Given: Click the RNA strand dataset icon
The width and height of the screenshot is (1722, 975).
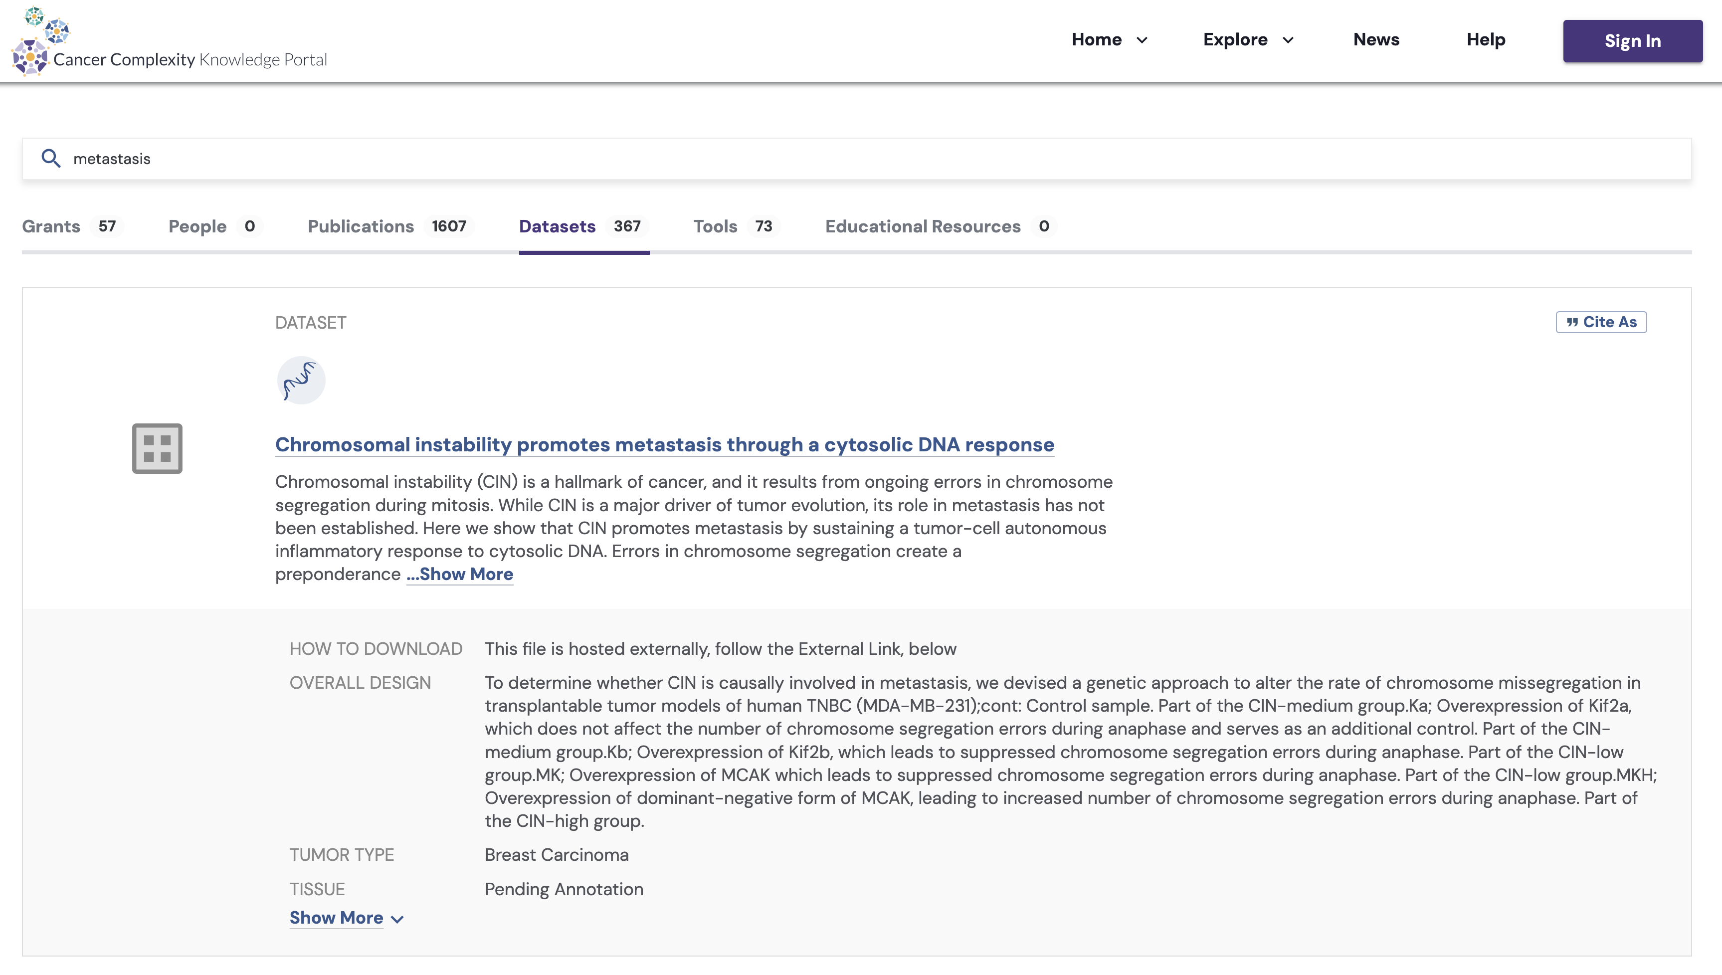Looking at the screenshot, I should pyautogui.click(x=301, y=381).
